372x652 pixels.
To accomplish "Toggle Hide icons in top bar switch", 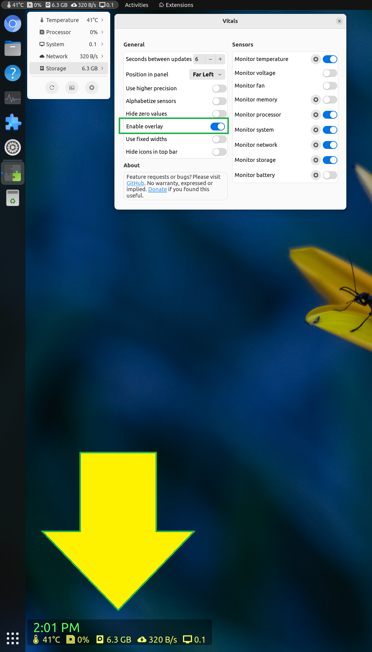I will tap(220, 152).
